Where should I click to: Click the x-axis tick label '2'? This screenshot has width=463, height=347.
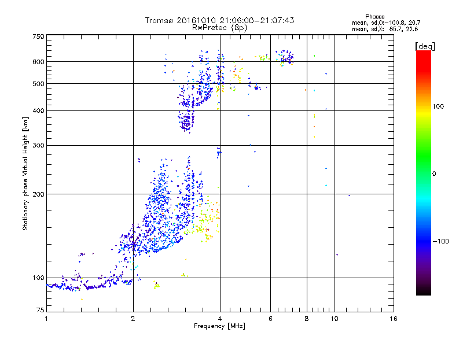tap(133, 319)
